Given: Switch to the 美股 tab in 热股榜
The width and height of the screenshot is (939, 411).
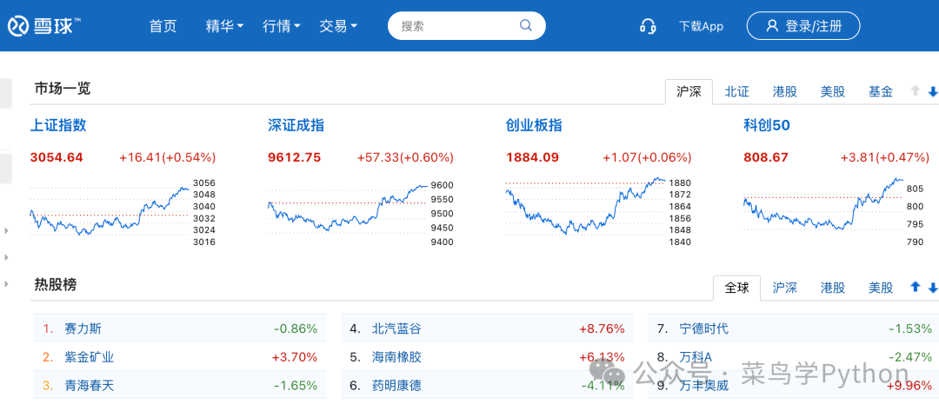Looking at the screenshot, I should 880,288.
